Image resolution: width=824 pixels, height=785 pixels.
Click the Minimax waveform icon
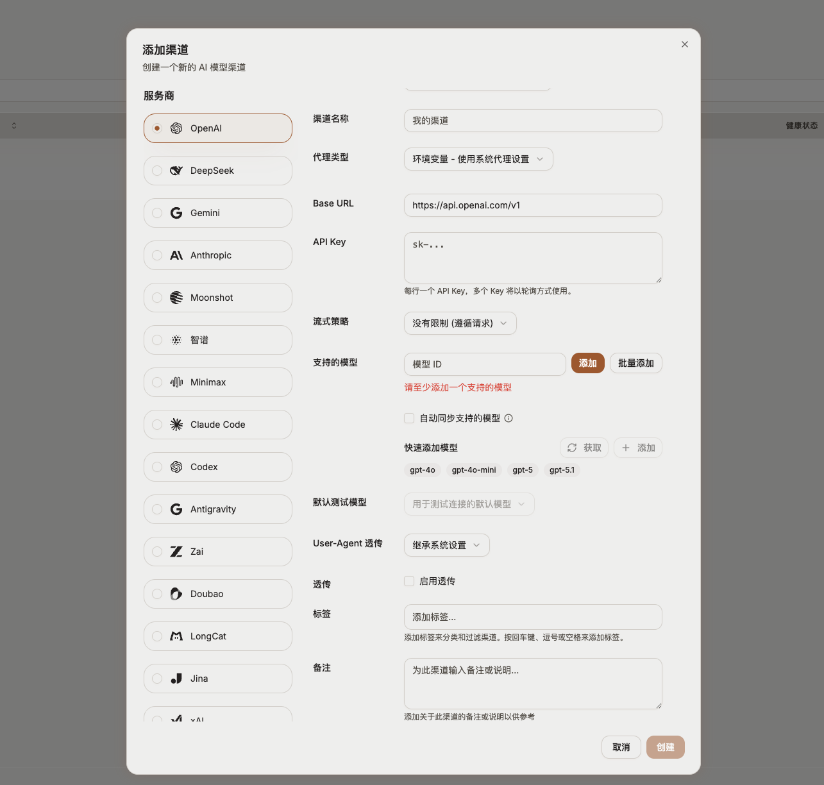point(176,382)
